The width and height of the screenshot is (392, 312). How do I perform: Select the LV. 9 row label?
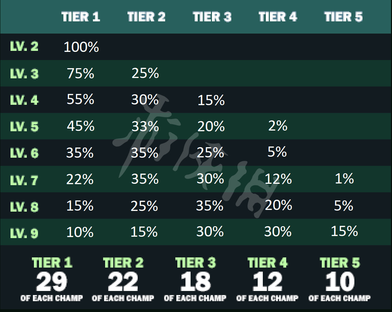(x=24, y=233)
